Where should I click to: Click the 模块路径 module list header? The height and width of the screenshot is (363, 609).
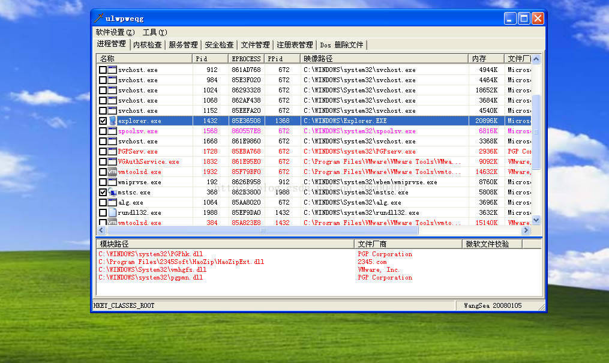coord(225,244)
